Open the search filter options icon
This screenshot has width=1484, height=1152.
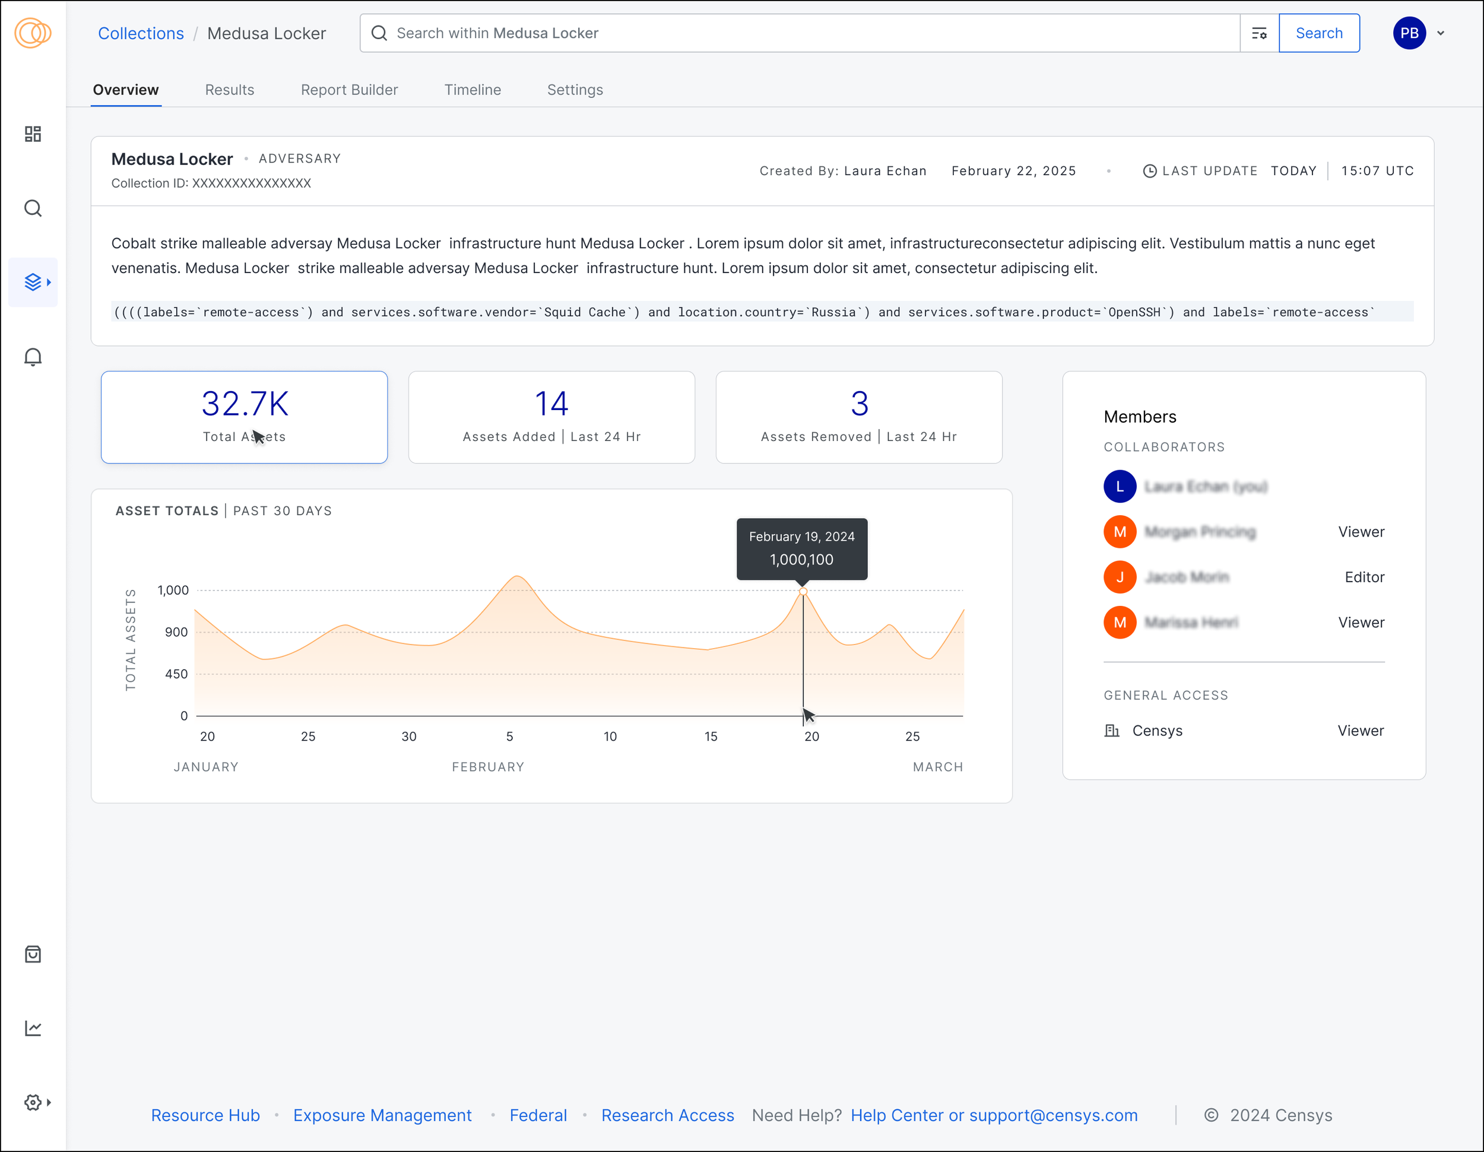coord(1259,33)
